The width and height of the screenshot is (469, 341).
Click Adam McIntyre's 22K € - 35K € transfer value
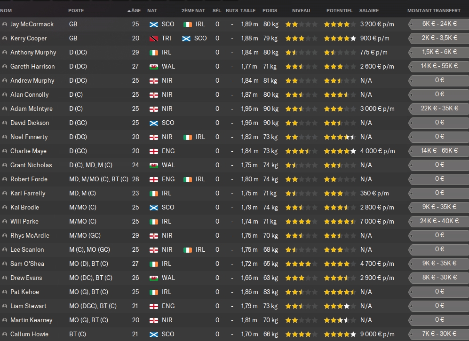coord(439,108)
